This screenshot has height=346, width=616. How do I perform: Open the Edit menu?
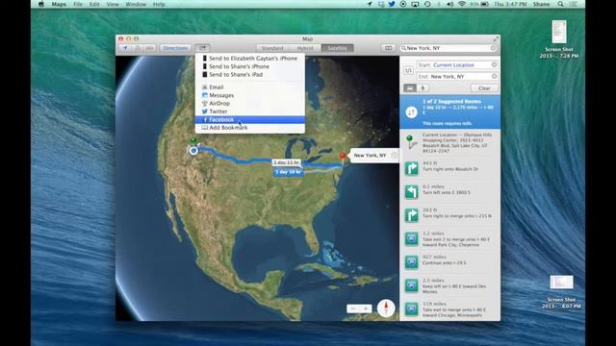(94, 4)
